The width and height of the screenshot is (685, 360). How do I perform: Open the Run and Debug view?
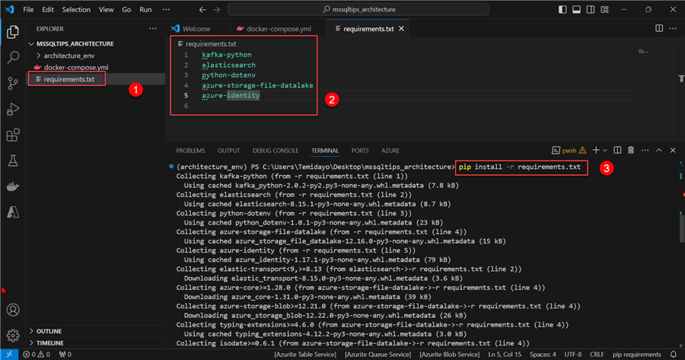coord(13,110)
